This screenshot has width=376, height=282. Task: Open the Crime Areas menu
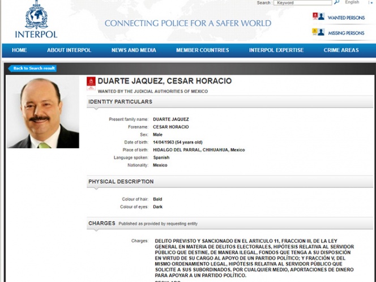[341, 50]
